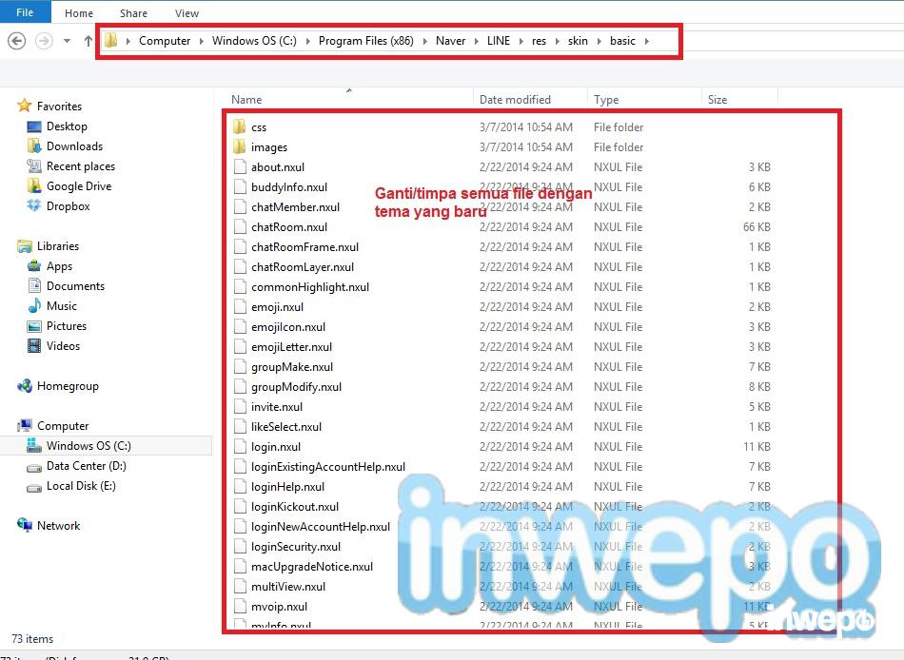Expand breadcrumb arrow after Windows OS (C:)
Viewport: 904px width, 660px height.
tap(308, 41)
